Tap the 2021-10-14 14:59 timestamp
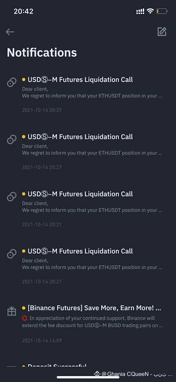 click(42, 340)
